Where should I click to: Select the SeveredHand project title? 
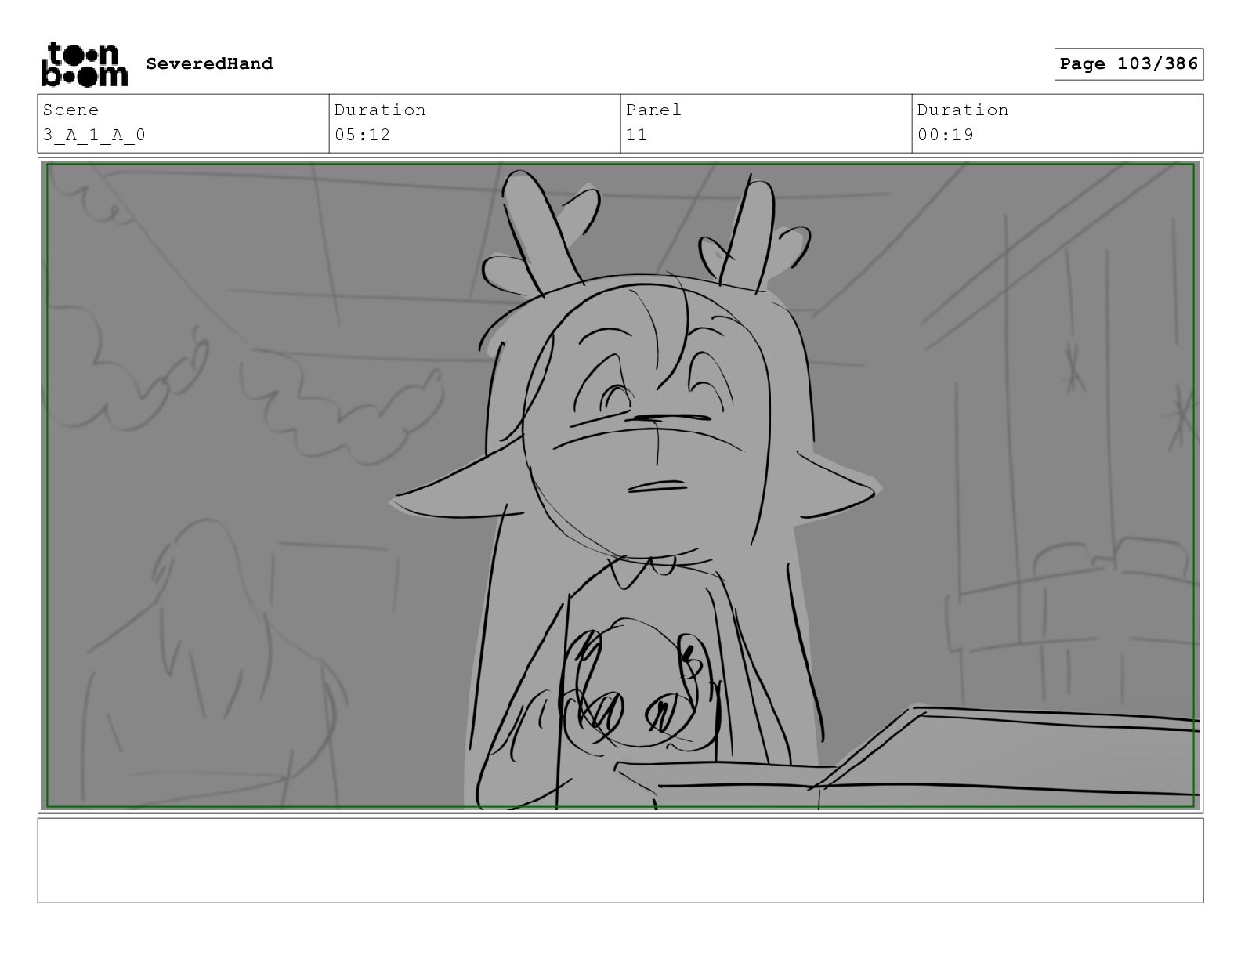pyautogui.click(x=209, y=63)
